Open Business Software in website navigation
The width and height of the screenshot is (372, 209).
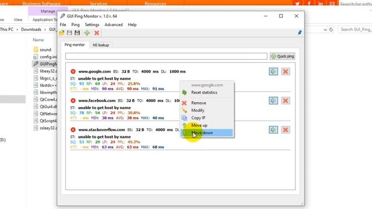point(41,3)
